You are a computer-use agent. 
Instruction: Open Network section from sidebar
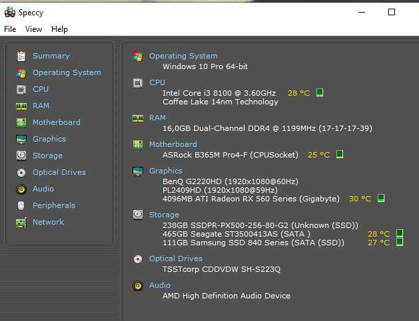[x=48, y=222]
